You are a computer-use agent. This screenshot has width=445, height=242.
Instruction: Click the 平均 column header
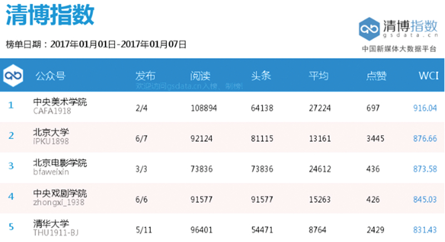[318, 75]
